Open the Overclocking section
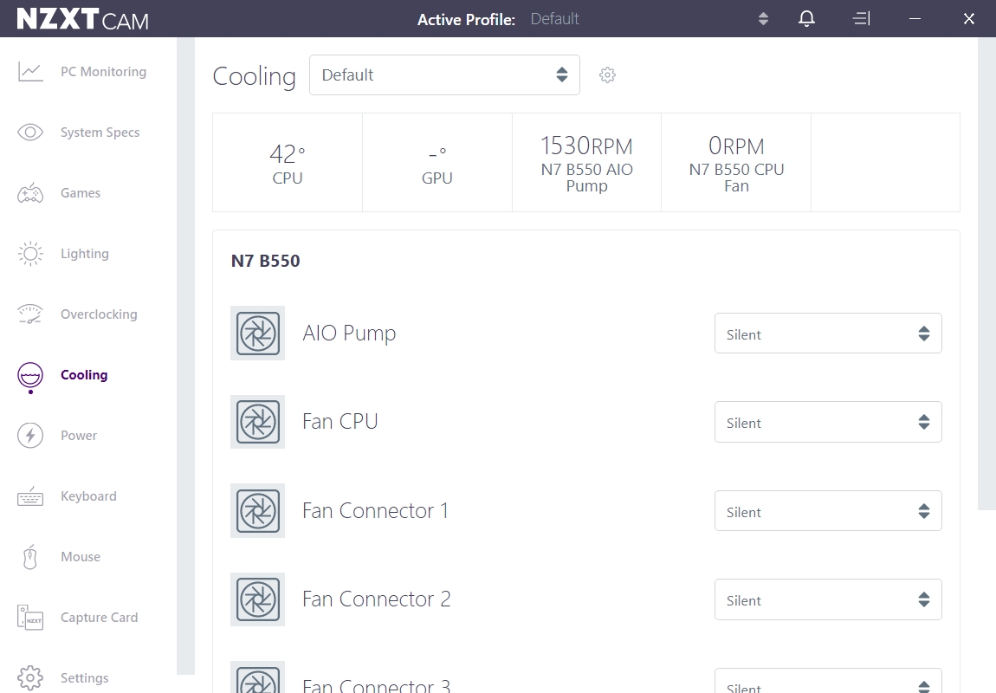The width and height of the screenshot is (996, 693). pyautogui.click(x=99, y=314)
